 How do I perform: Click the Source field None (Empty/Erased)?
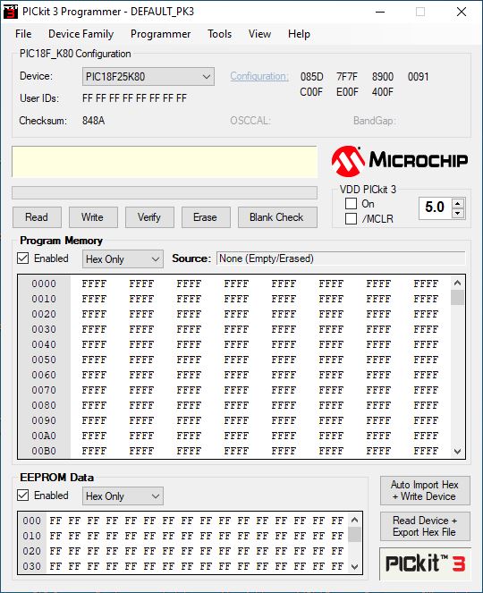point(341,258)
